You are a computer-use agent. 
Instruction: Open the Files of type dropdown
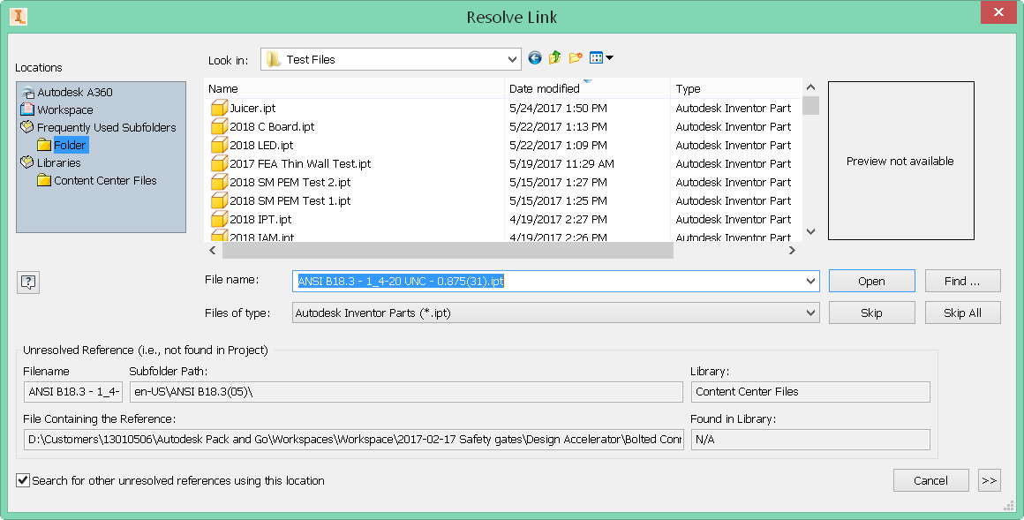(x=811, y=313)
